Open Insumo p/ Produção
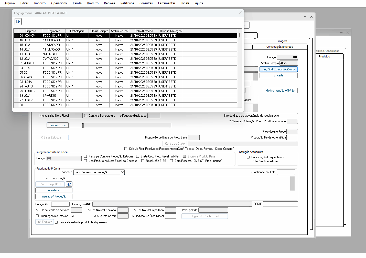This screenshot has height=258, width=366. point(54,196)
